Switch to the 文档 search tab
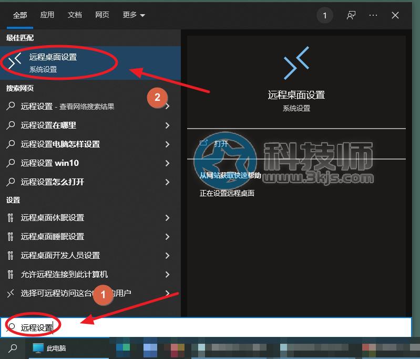Screen dimensions: 420x359 75,15
